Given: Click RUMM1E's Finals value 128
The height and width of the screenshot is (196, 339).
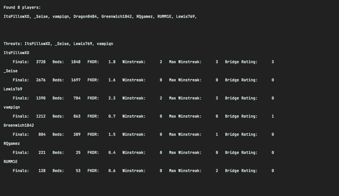Looking at the screenshot, I should [42, 170].
